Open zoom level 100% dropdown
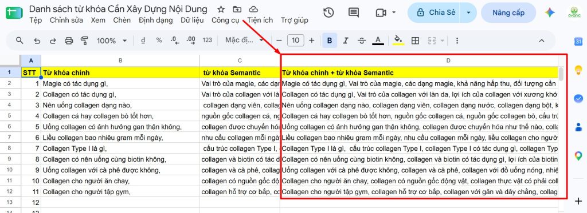 pyautogui.click(x=112, y=41)
